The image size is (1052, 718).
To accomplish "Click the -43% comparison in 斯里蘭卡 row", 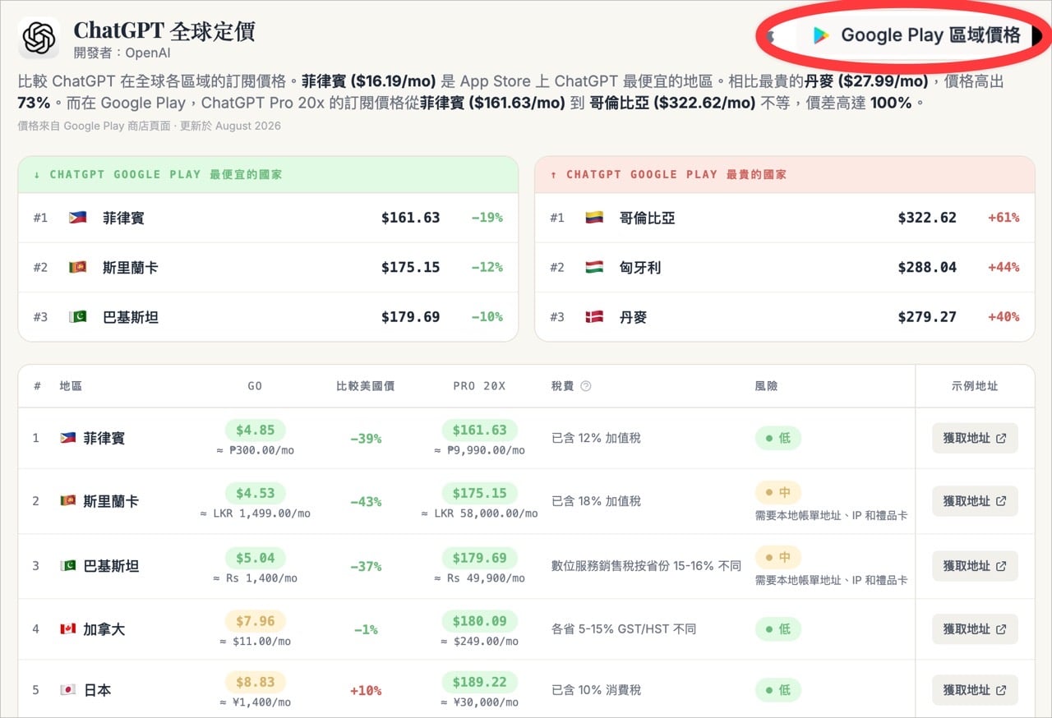I will pos(366,501).
